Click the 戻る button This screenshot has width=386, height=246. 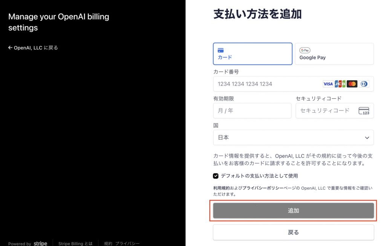pyautogui.click(x=293, y=232)
